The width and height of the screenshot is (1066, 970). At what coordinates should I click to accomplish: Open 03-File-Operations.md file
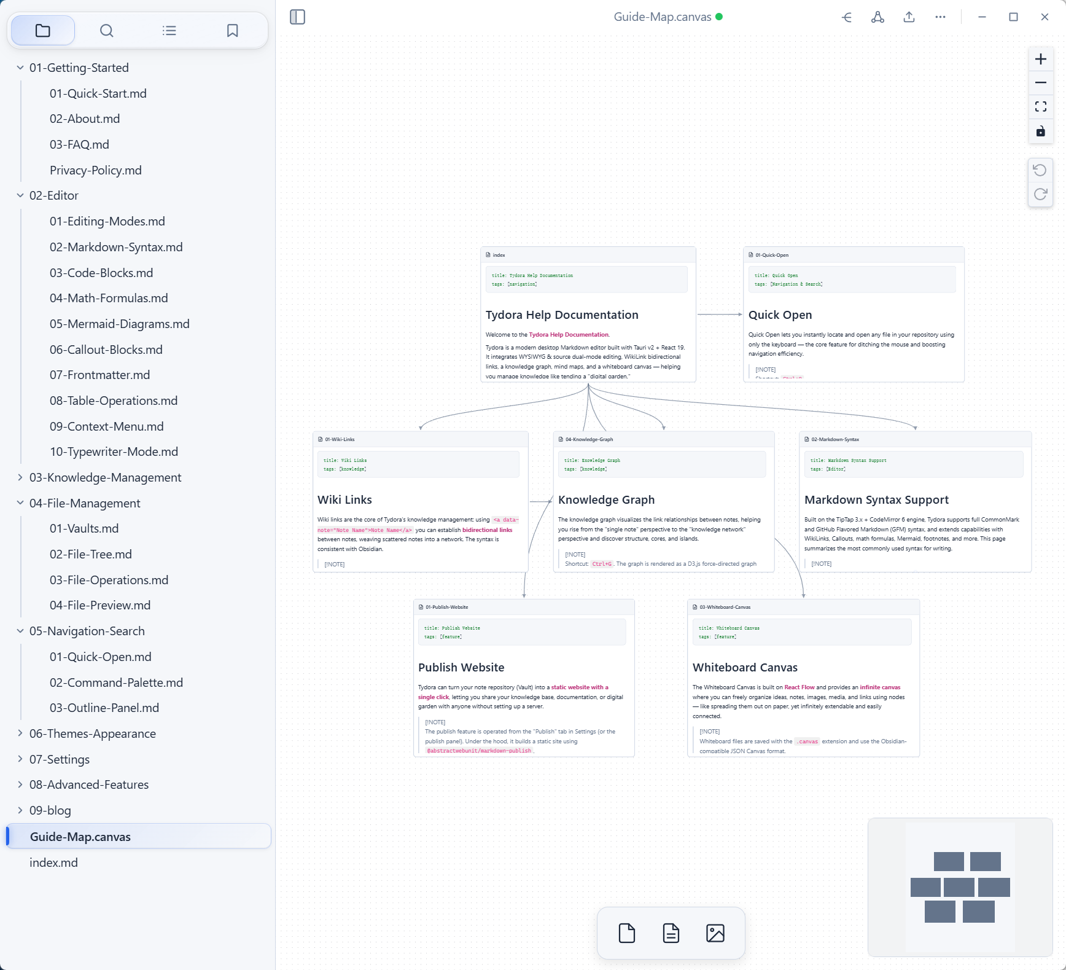coord(109,580)
